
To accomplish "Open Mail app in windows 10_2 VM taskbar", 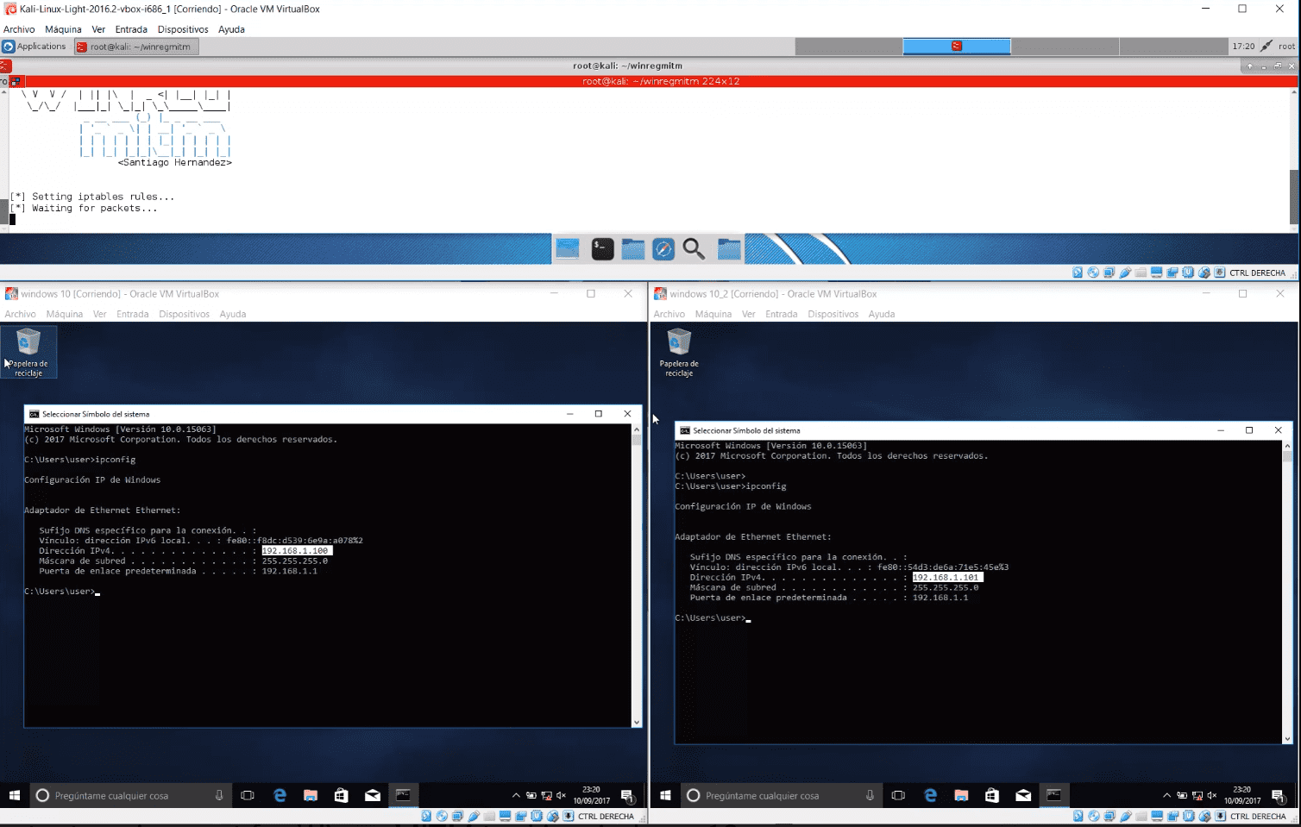I will tap(1023, 795).
